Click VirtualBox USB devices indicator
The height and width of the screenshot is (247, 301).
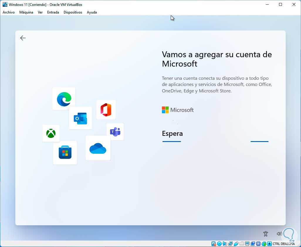pyautogui.click(x=236, y=244)
